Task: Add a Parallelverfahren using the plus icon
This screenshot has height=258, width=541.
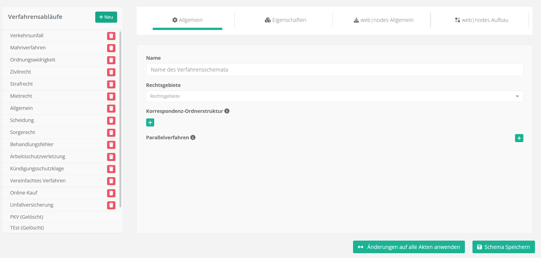Action: tap(519, 138)
